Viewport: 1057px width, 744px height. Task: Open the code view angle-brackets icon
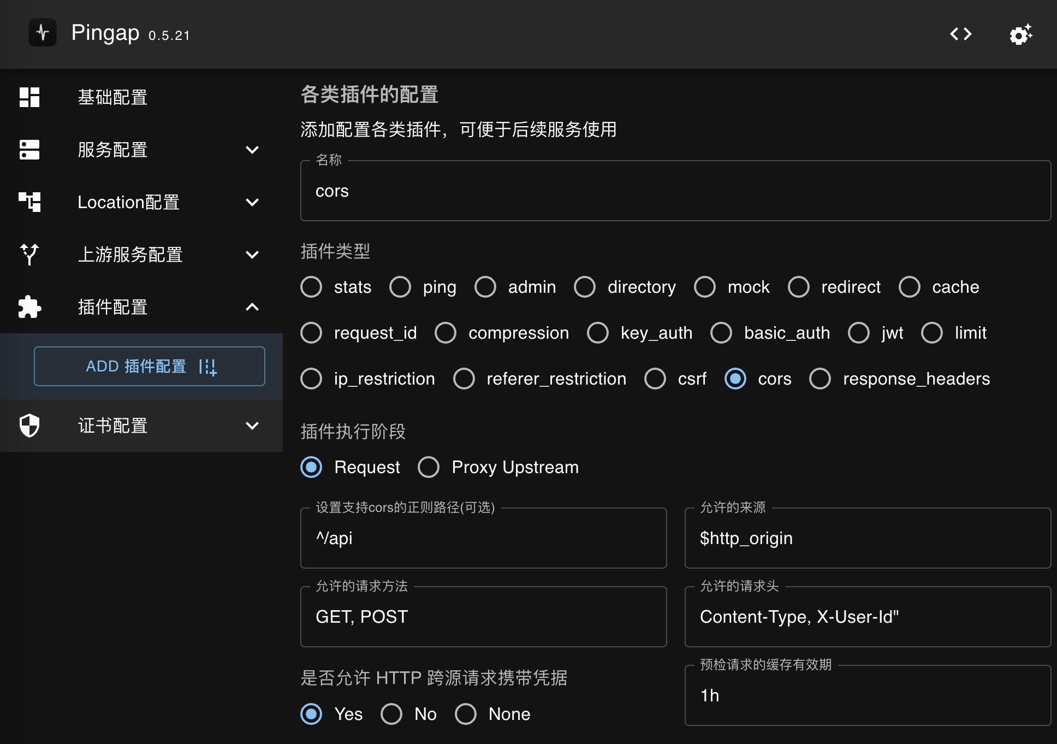961,34
